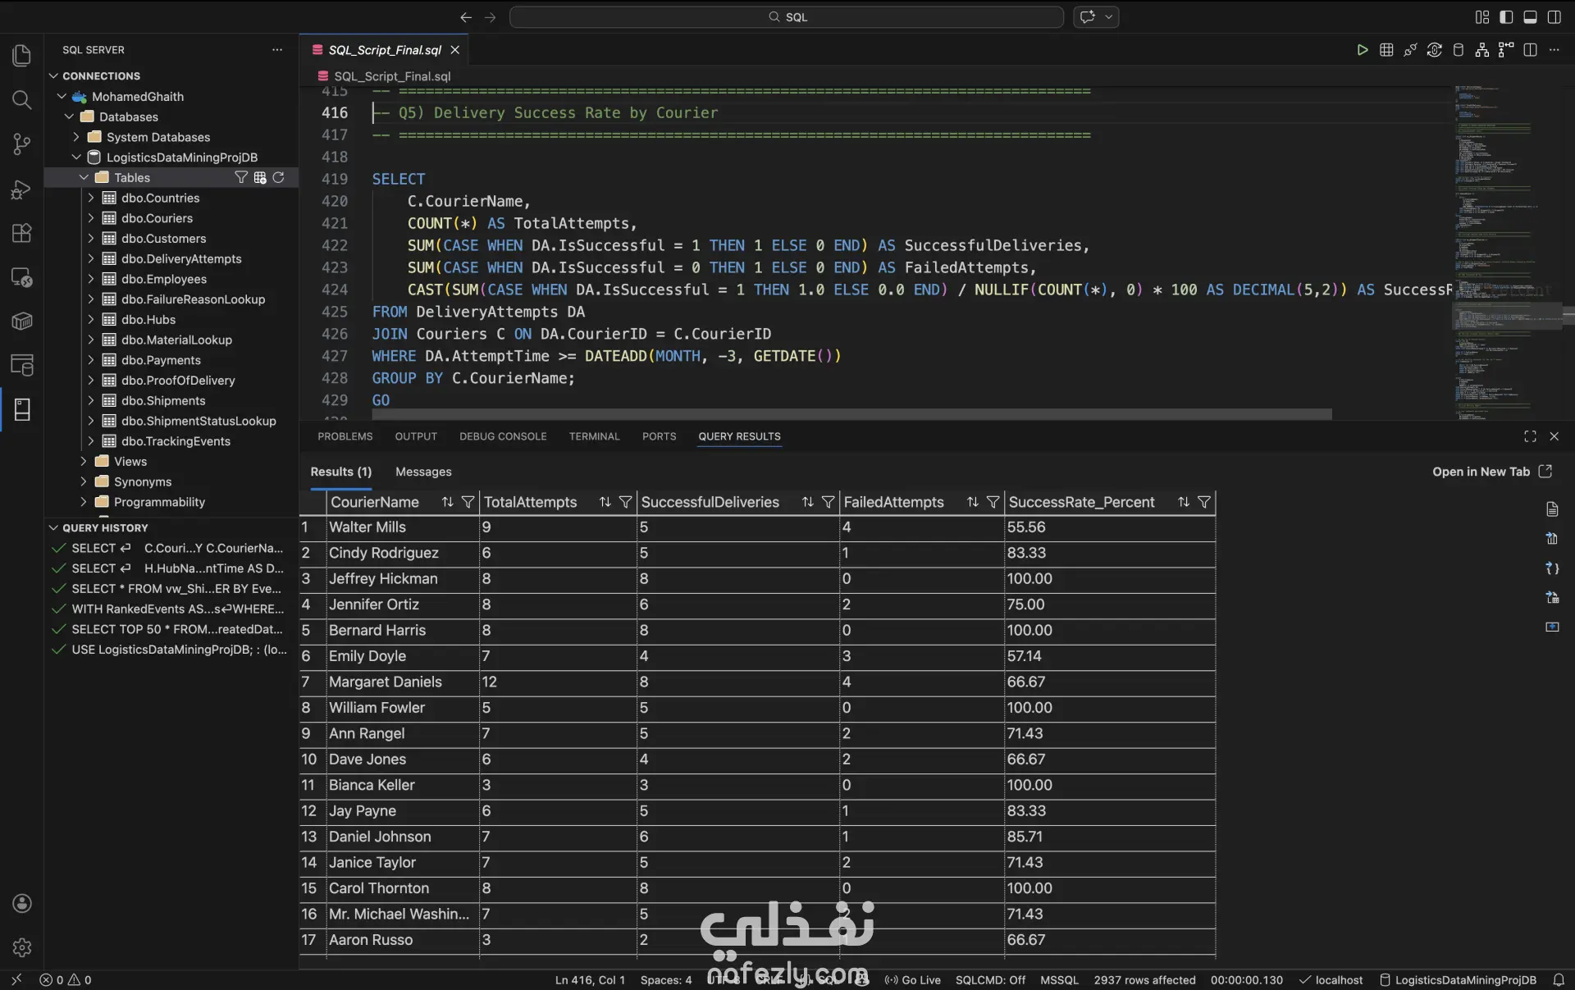Open the Explorer view in activity bar
This screenshot has width=1575, height=990.
[x=22, y=55]
